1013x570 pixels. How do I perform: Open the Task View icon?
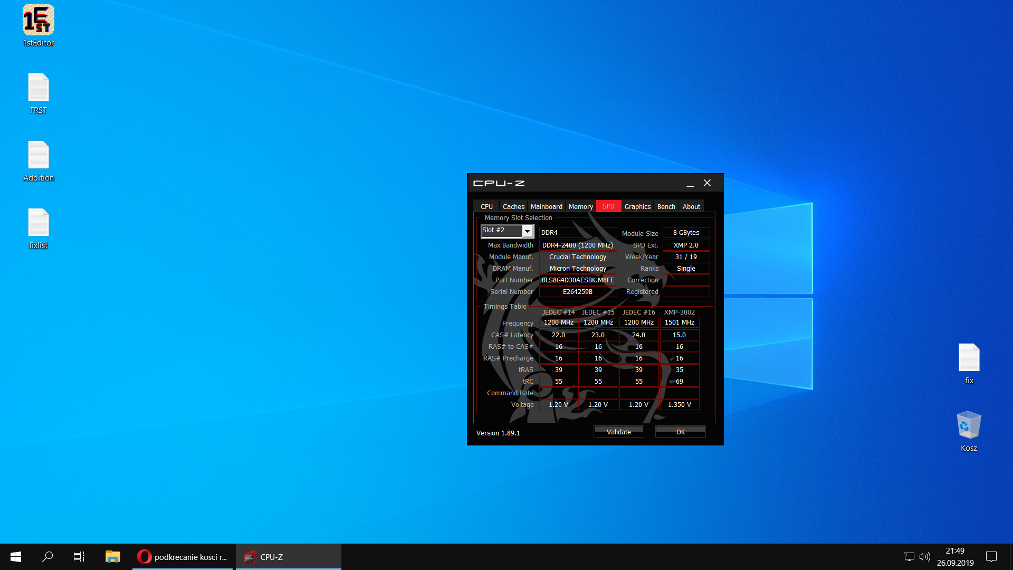(x=79, y=557)
